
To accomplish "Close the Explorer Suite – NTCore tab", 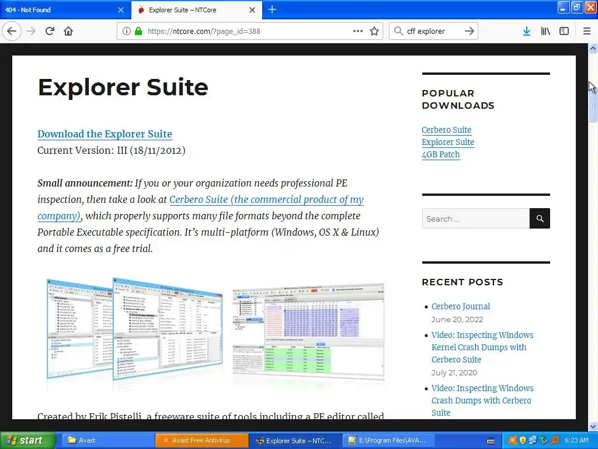I will [252, 10].
